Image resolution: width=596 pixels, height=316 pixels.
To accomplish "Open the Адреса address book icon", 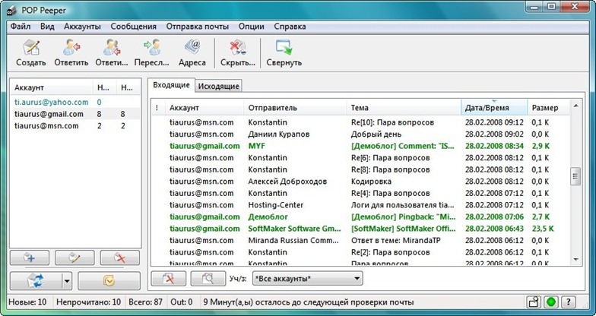I will click(x=192, y=48).
